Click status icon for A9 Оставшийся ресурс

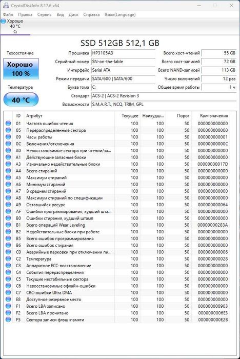coord(8,205)
